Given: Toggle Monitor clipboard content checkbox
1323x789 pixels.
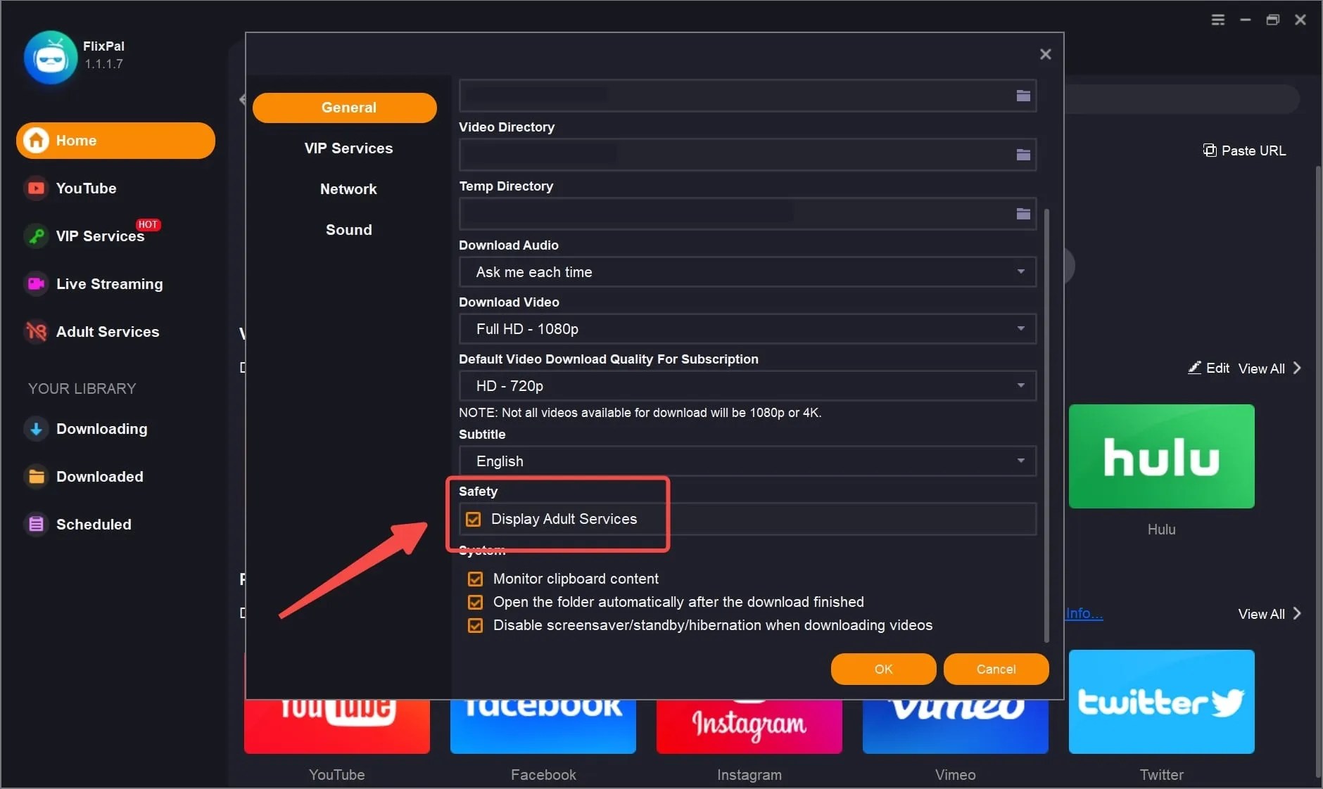Looking at the screenshot, I should click(476, 579).
